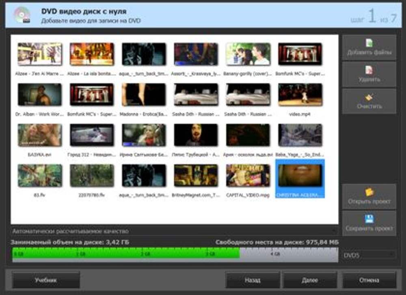Open the DVD5 disc type dropdown

[369, 255]
